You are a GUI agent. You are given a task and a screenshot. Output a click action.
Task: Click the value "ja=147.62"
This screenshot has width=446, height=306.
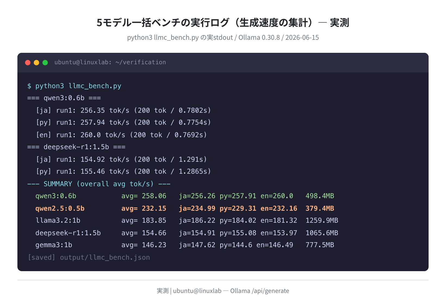tap(197, 245)
